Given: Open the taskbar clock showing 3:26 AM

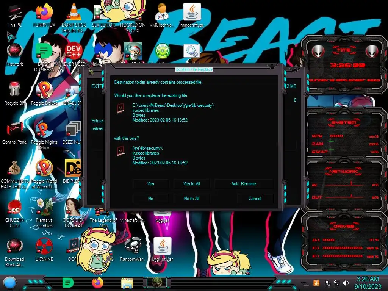Looking at the screenshot, I should point(368,283).
